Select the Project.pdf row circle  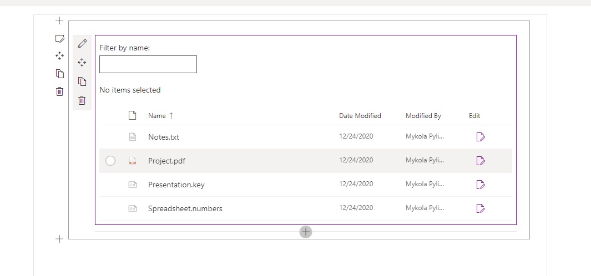(110, 161)
